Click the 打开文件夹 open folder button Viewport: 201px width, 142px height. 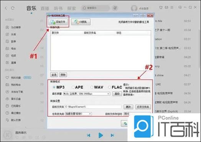pos(143,107)
